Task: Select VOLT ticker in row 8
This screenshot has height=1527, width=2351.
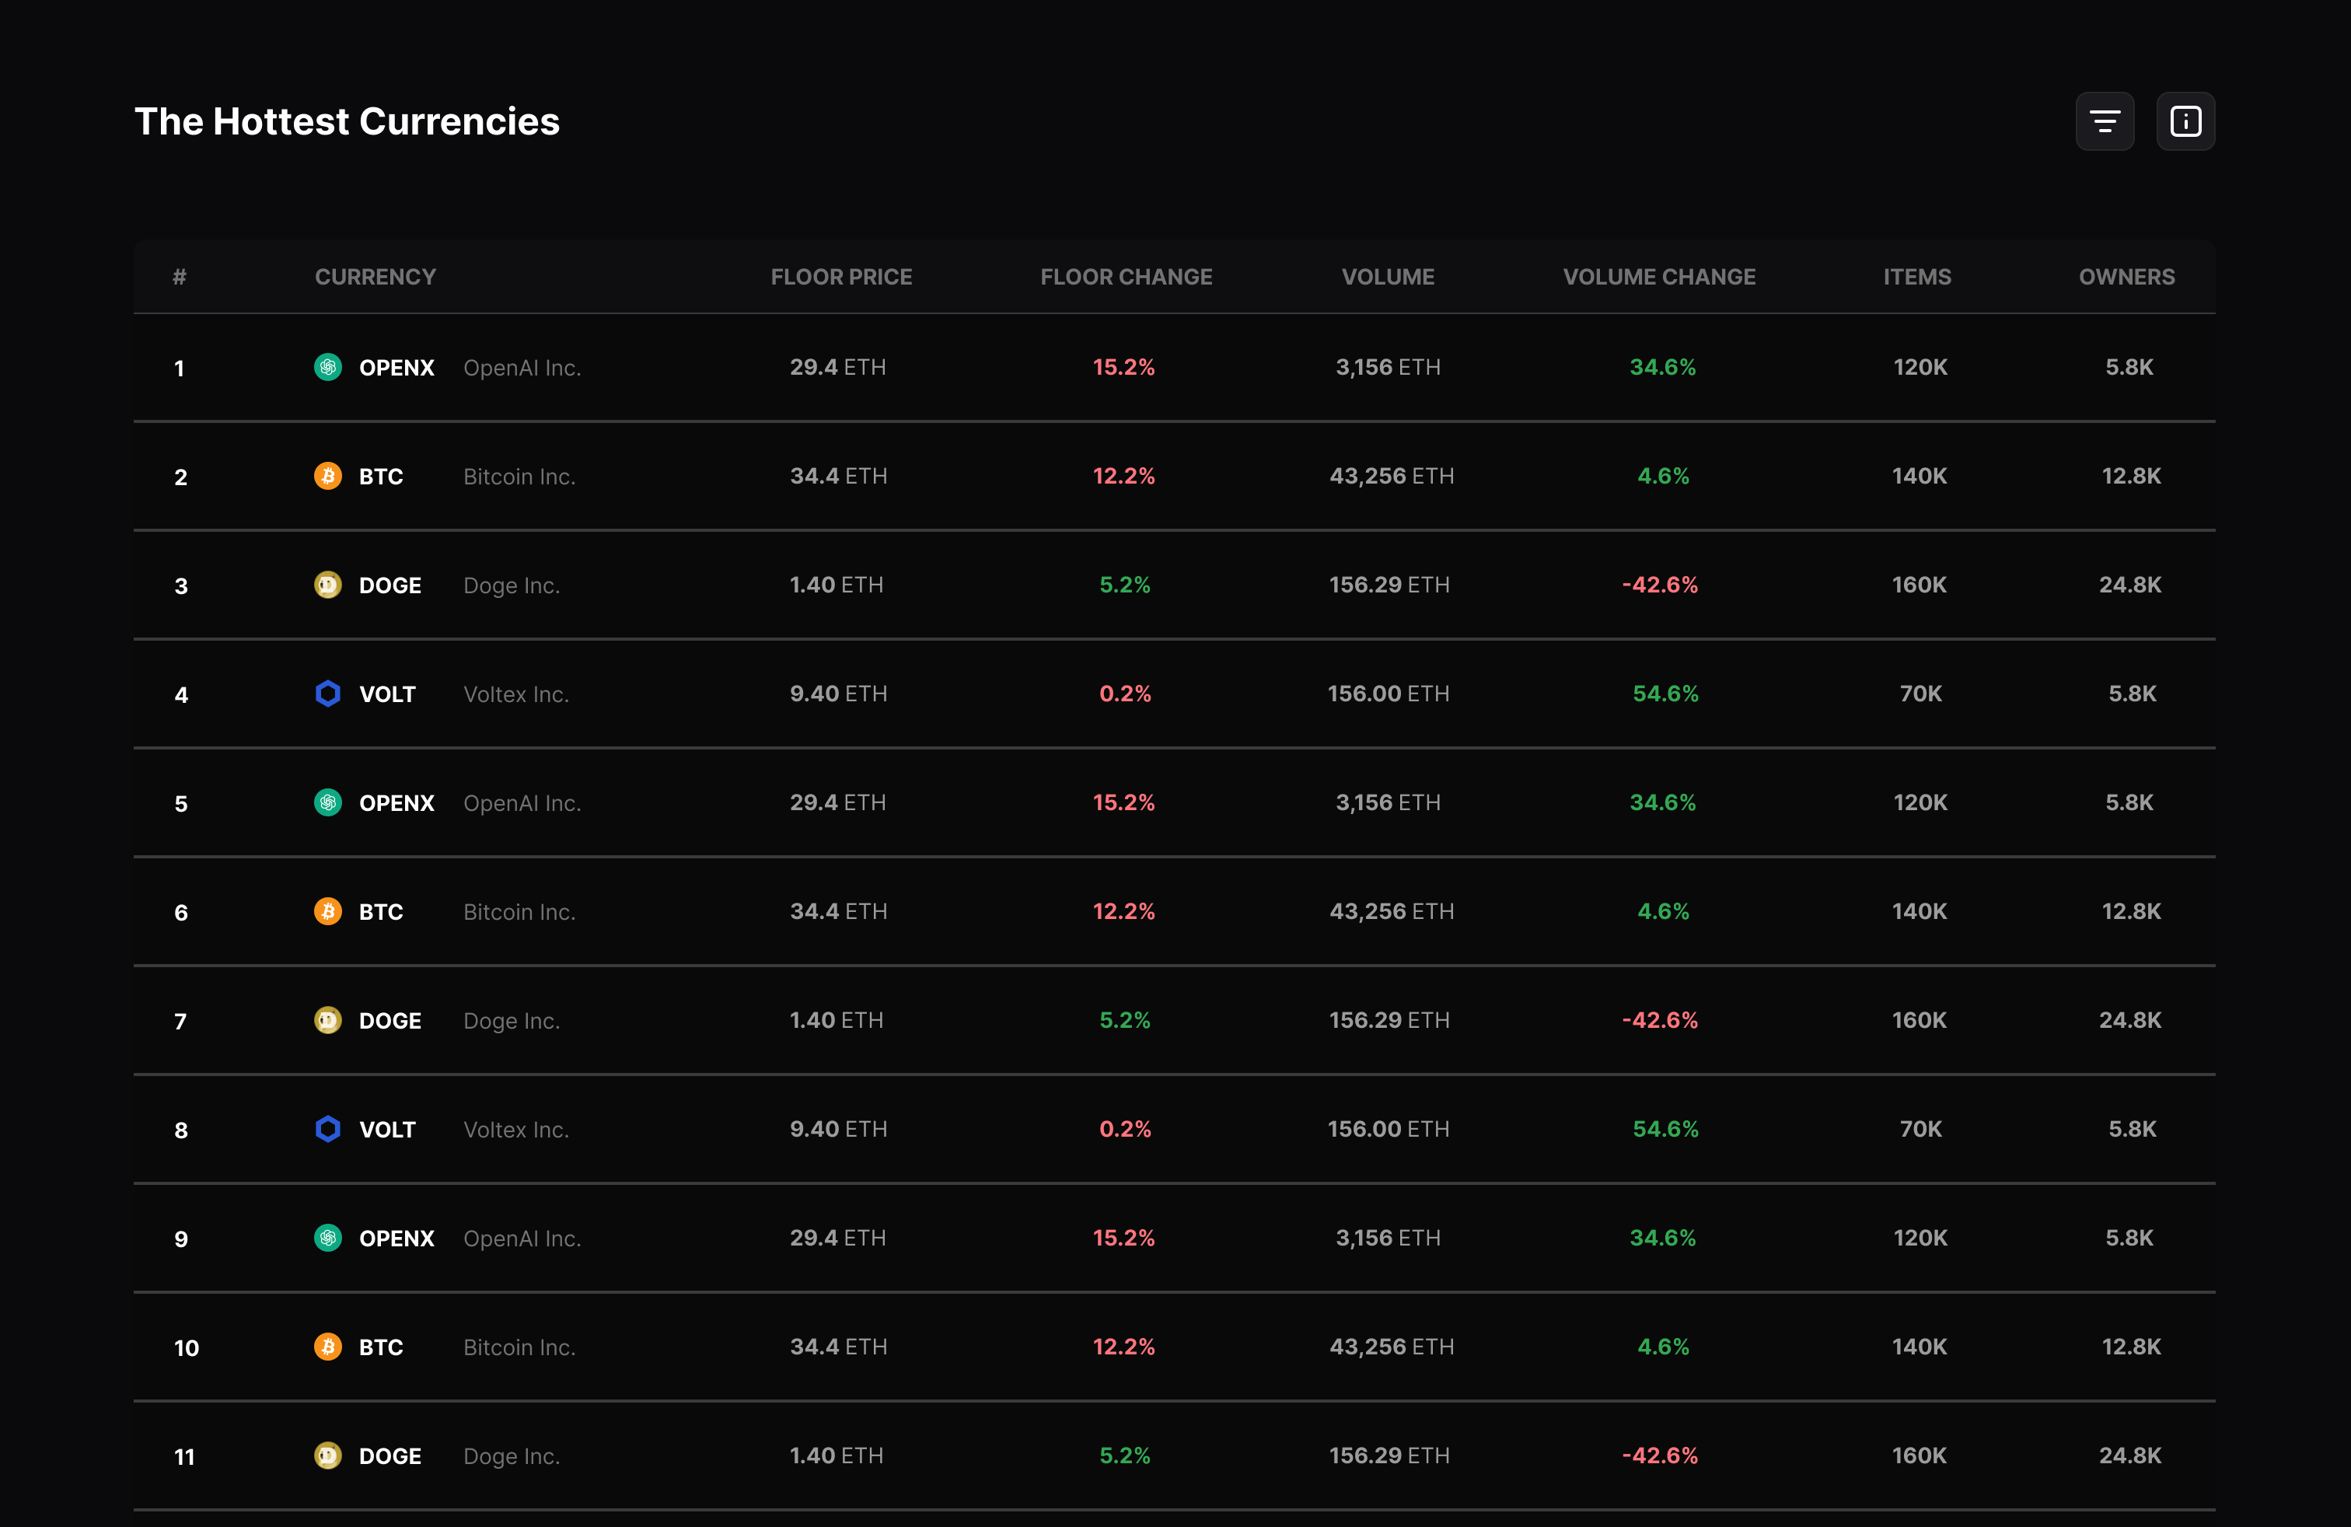Action: pos(387,1129)
